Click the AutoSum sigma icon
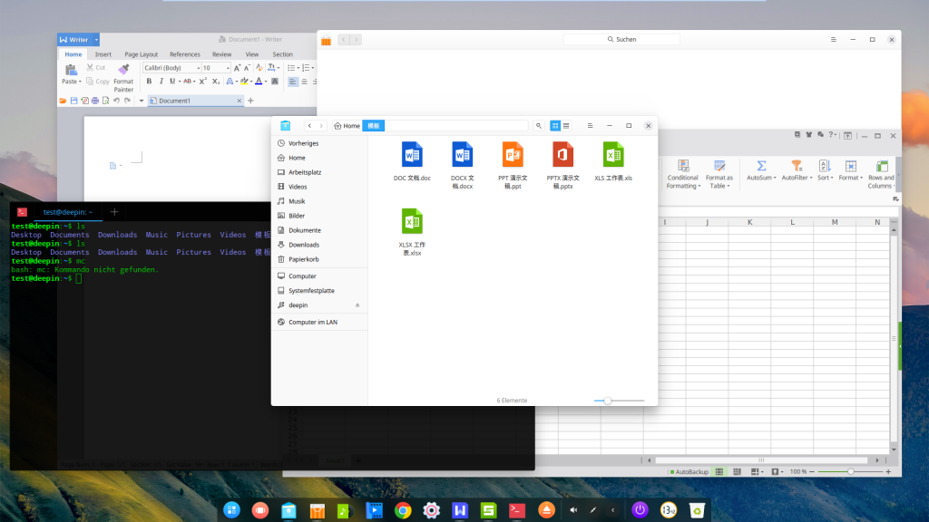The width and height of the screenshot is (929, 522). click(761, 166)
